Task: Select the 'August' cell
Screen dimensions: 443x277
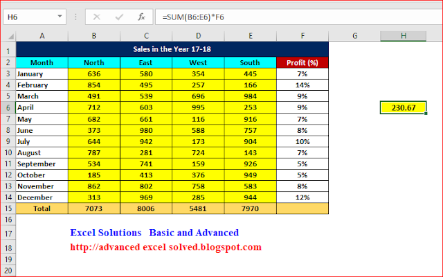Action: click(42, 152)
